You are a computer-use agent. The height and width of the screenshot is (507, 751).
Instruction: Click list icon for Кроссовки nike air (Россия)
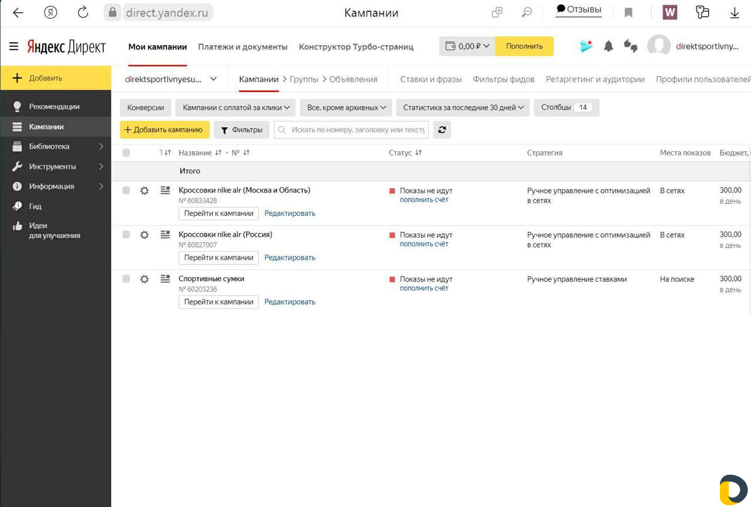point(165,235)
